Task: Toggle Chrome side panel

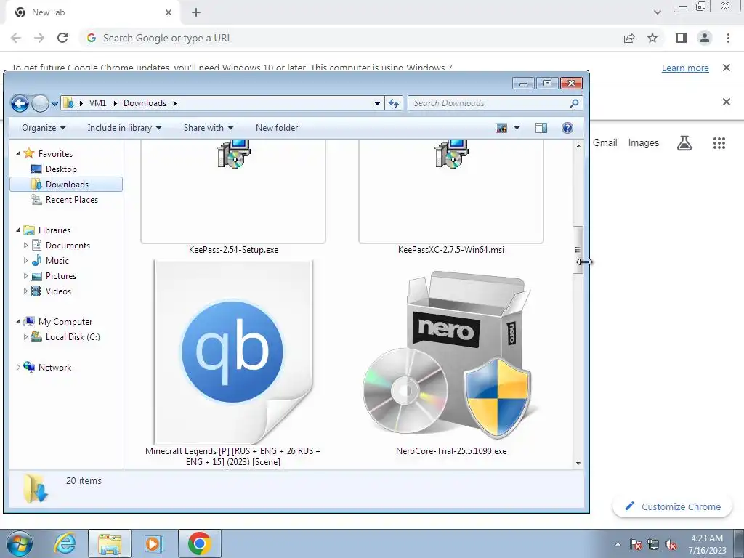Action: pos(682,38)
